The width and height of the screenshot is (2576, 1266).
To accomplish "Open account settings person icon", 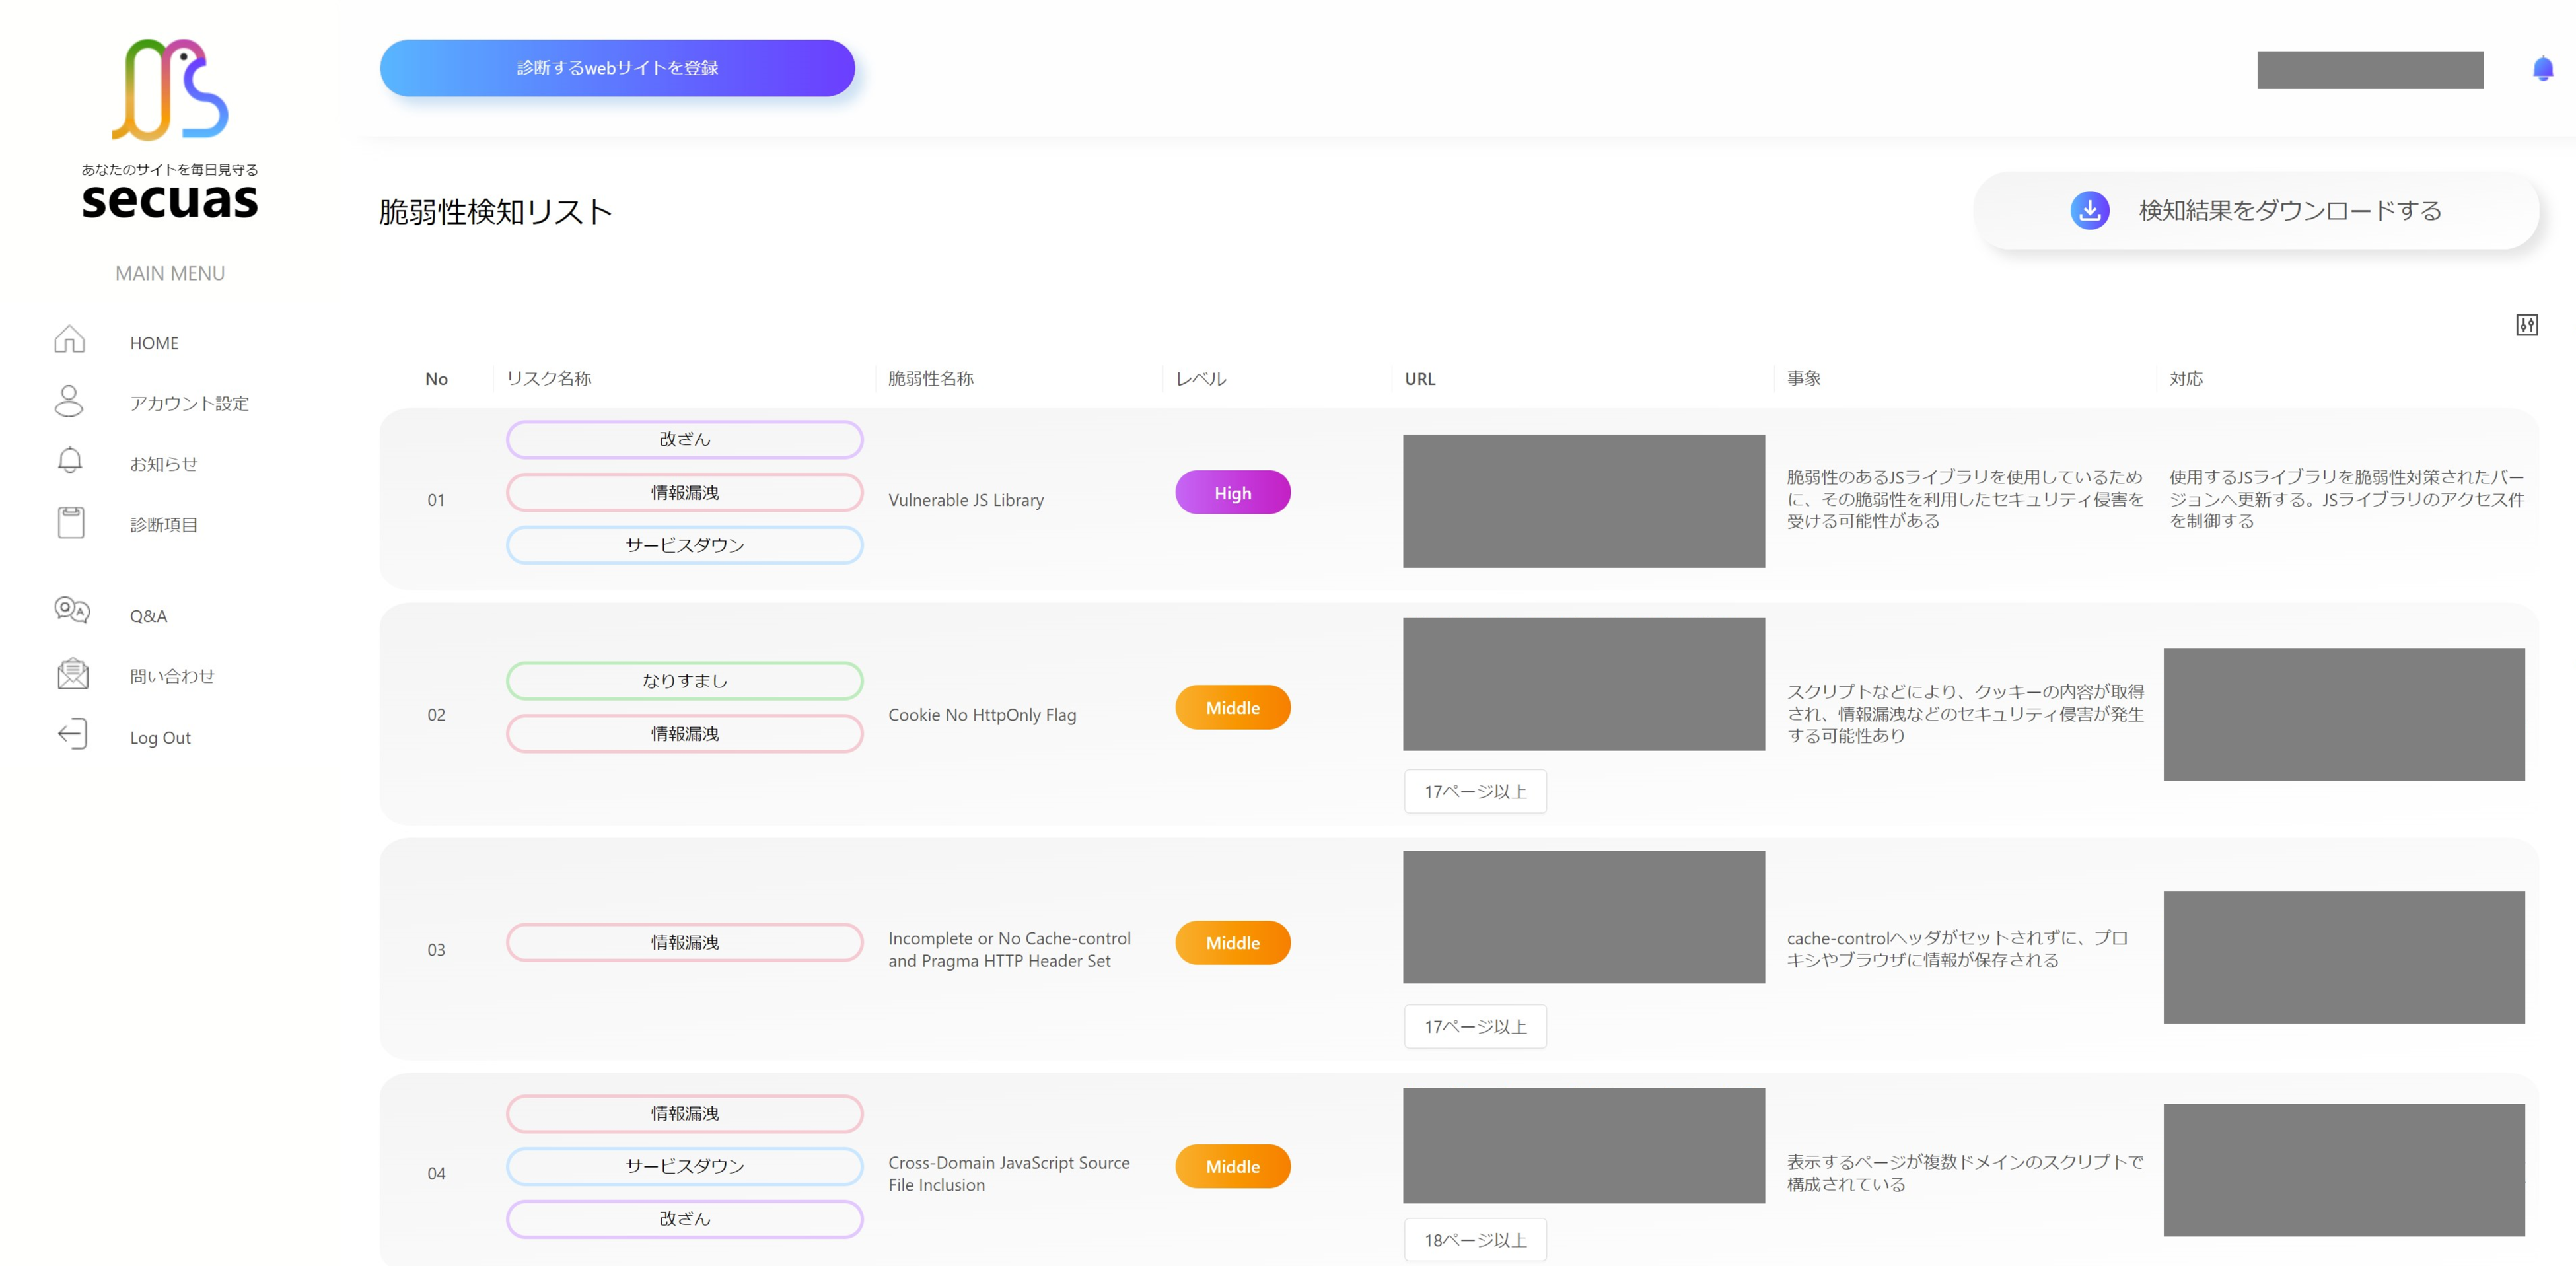I will point(69,401).
